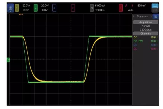163x109 pixels.
Task: Click the Auto trigger mode label
Action: pos(131,10)
